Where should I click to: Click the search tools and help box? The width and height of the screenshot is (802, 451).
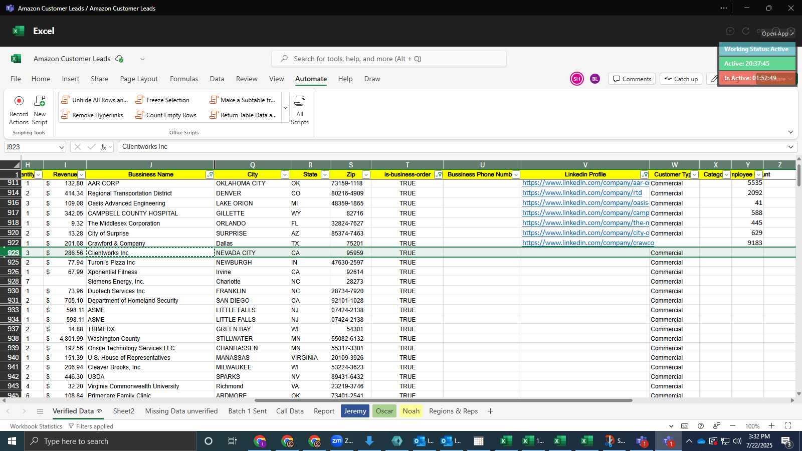[x=389, y=59]
